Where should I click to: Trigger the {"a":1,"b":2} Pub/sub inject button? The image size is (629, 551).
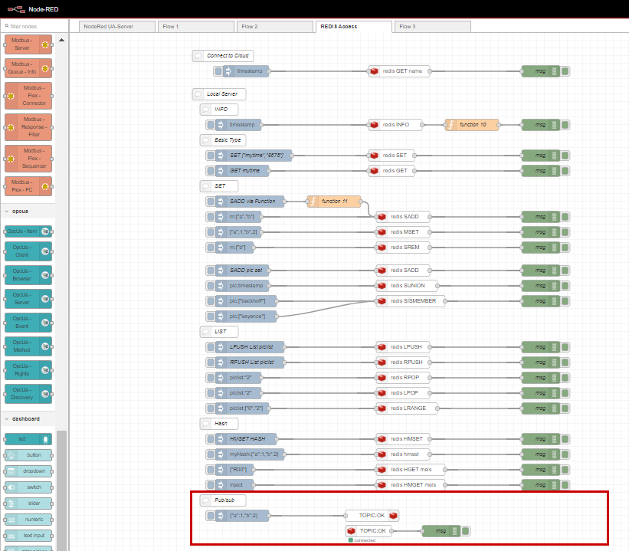click(210, 515)
